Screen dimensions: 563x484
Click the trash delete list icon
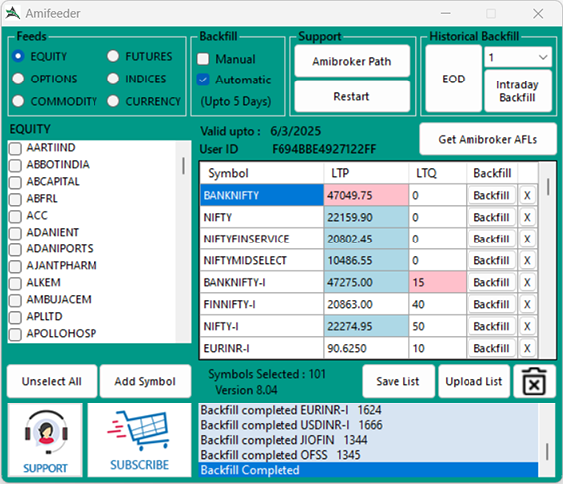(x=534, y=381)
